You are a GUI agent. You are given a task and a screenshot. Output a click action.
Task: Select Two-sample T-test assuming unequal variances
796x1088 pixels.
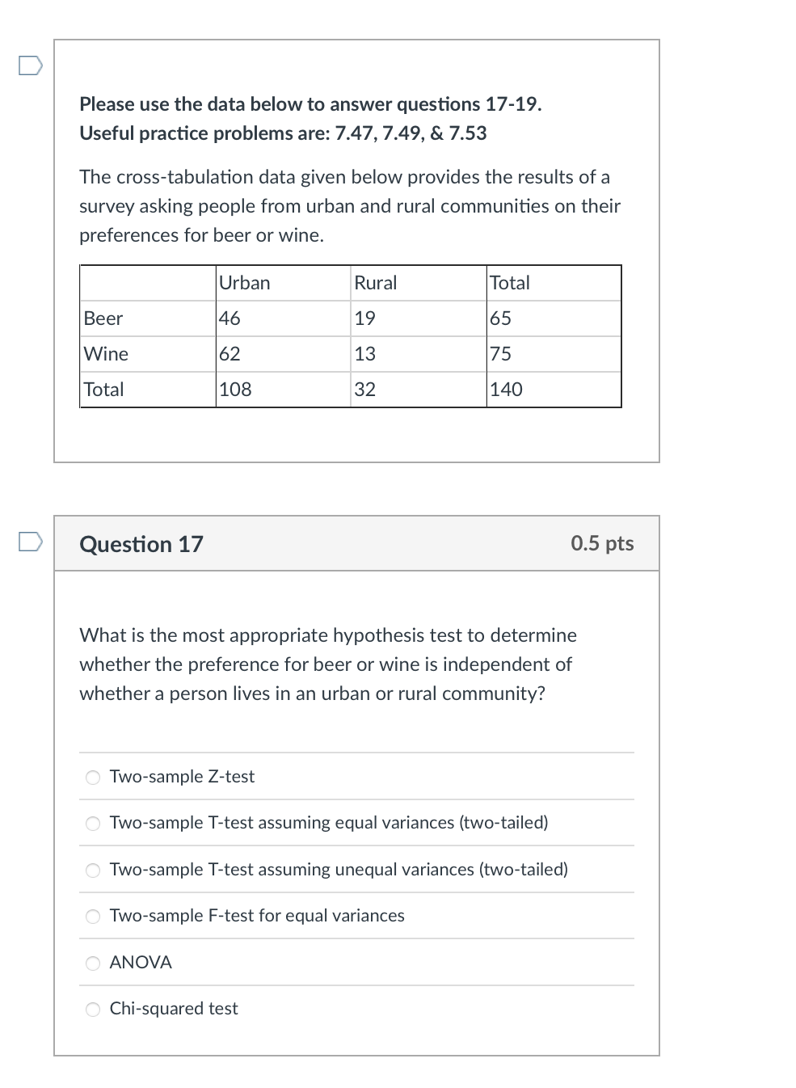coord(93,870)
